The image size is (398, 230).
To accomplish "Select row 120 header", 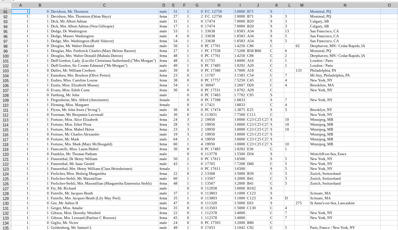I will (6, 154).
